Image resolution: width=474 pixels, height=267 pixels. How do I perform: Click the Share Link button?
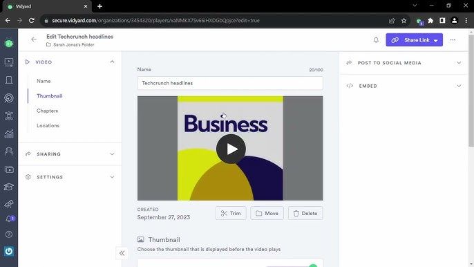coord(414,40)
